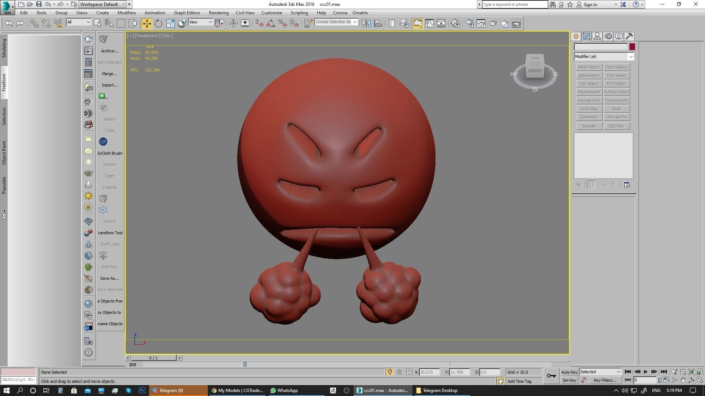Open the selection filter All dropdown

click(x=79, y=22)
